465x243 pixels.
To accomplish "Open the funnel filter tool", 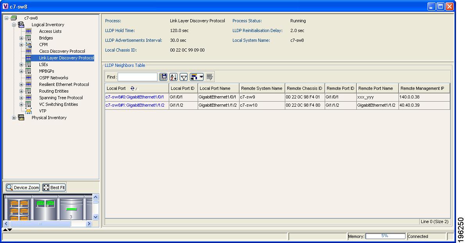I will click(184, 77).
